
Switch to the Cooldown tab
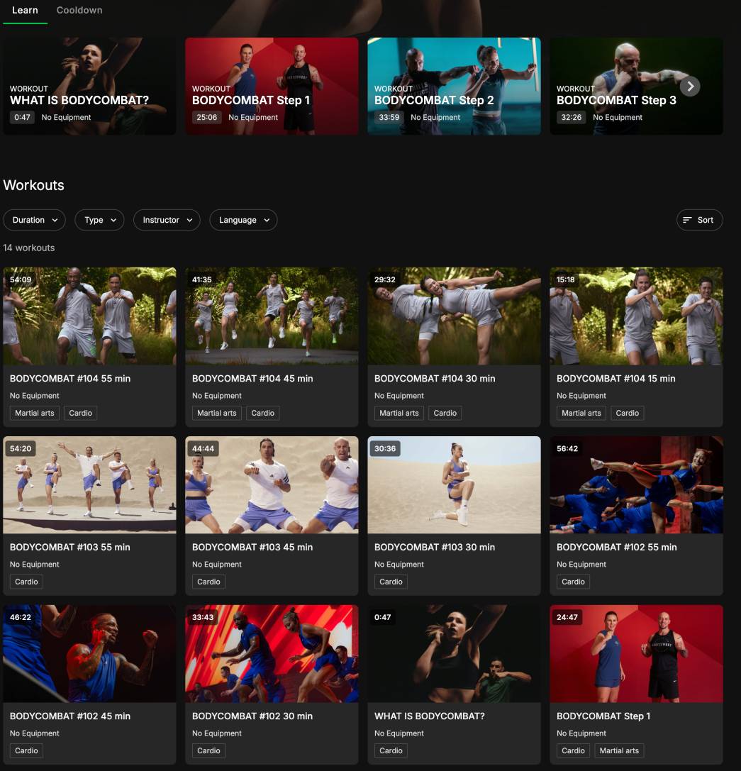coord(79,10)
